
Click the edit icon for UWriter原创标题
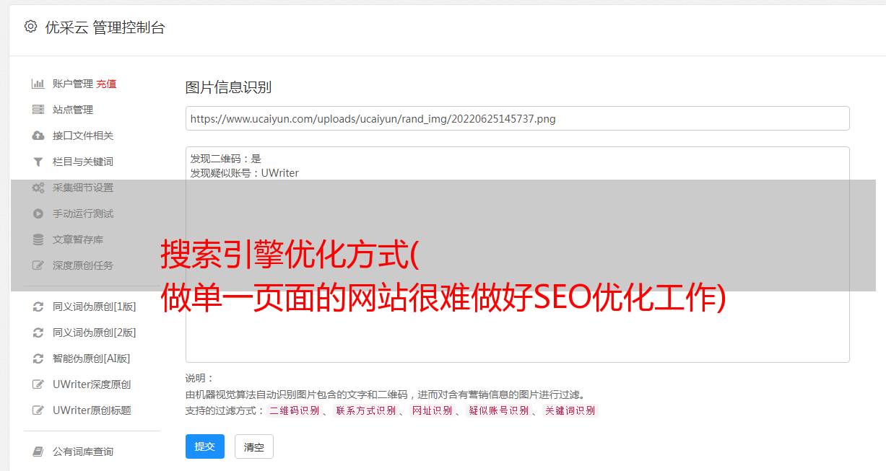click(38, 410)
